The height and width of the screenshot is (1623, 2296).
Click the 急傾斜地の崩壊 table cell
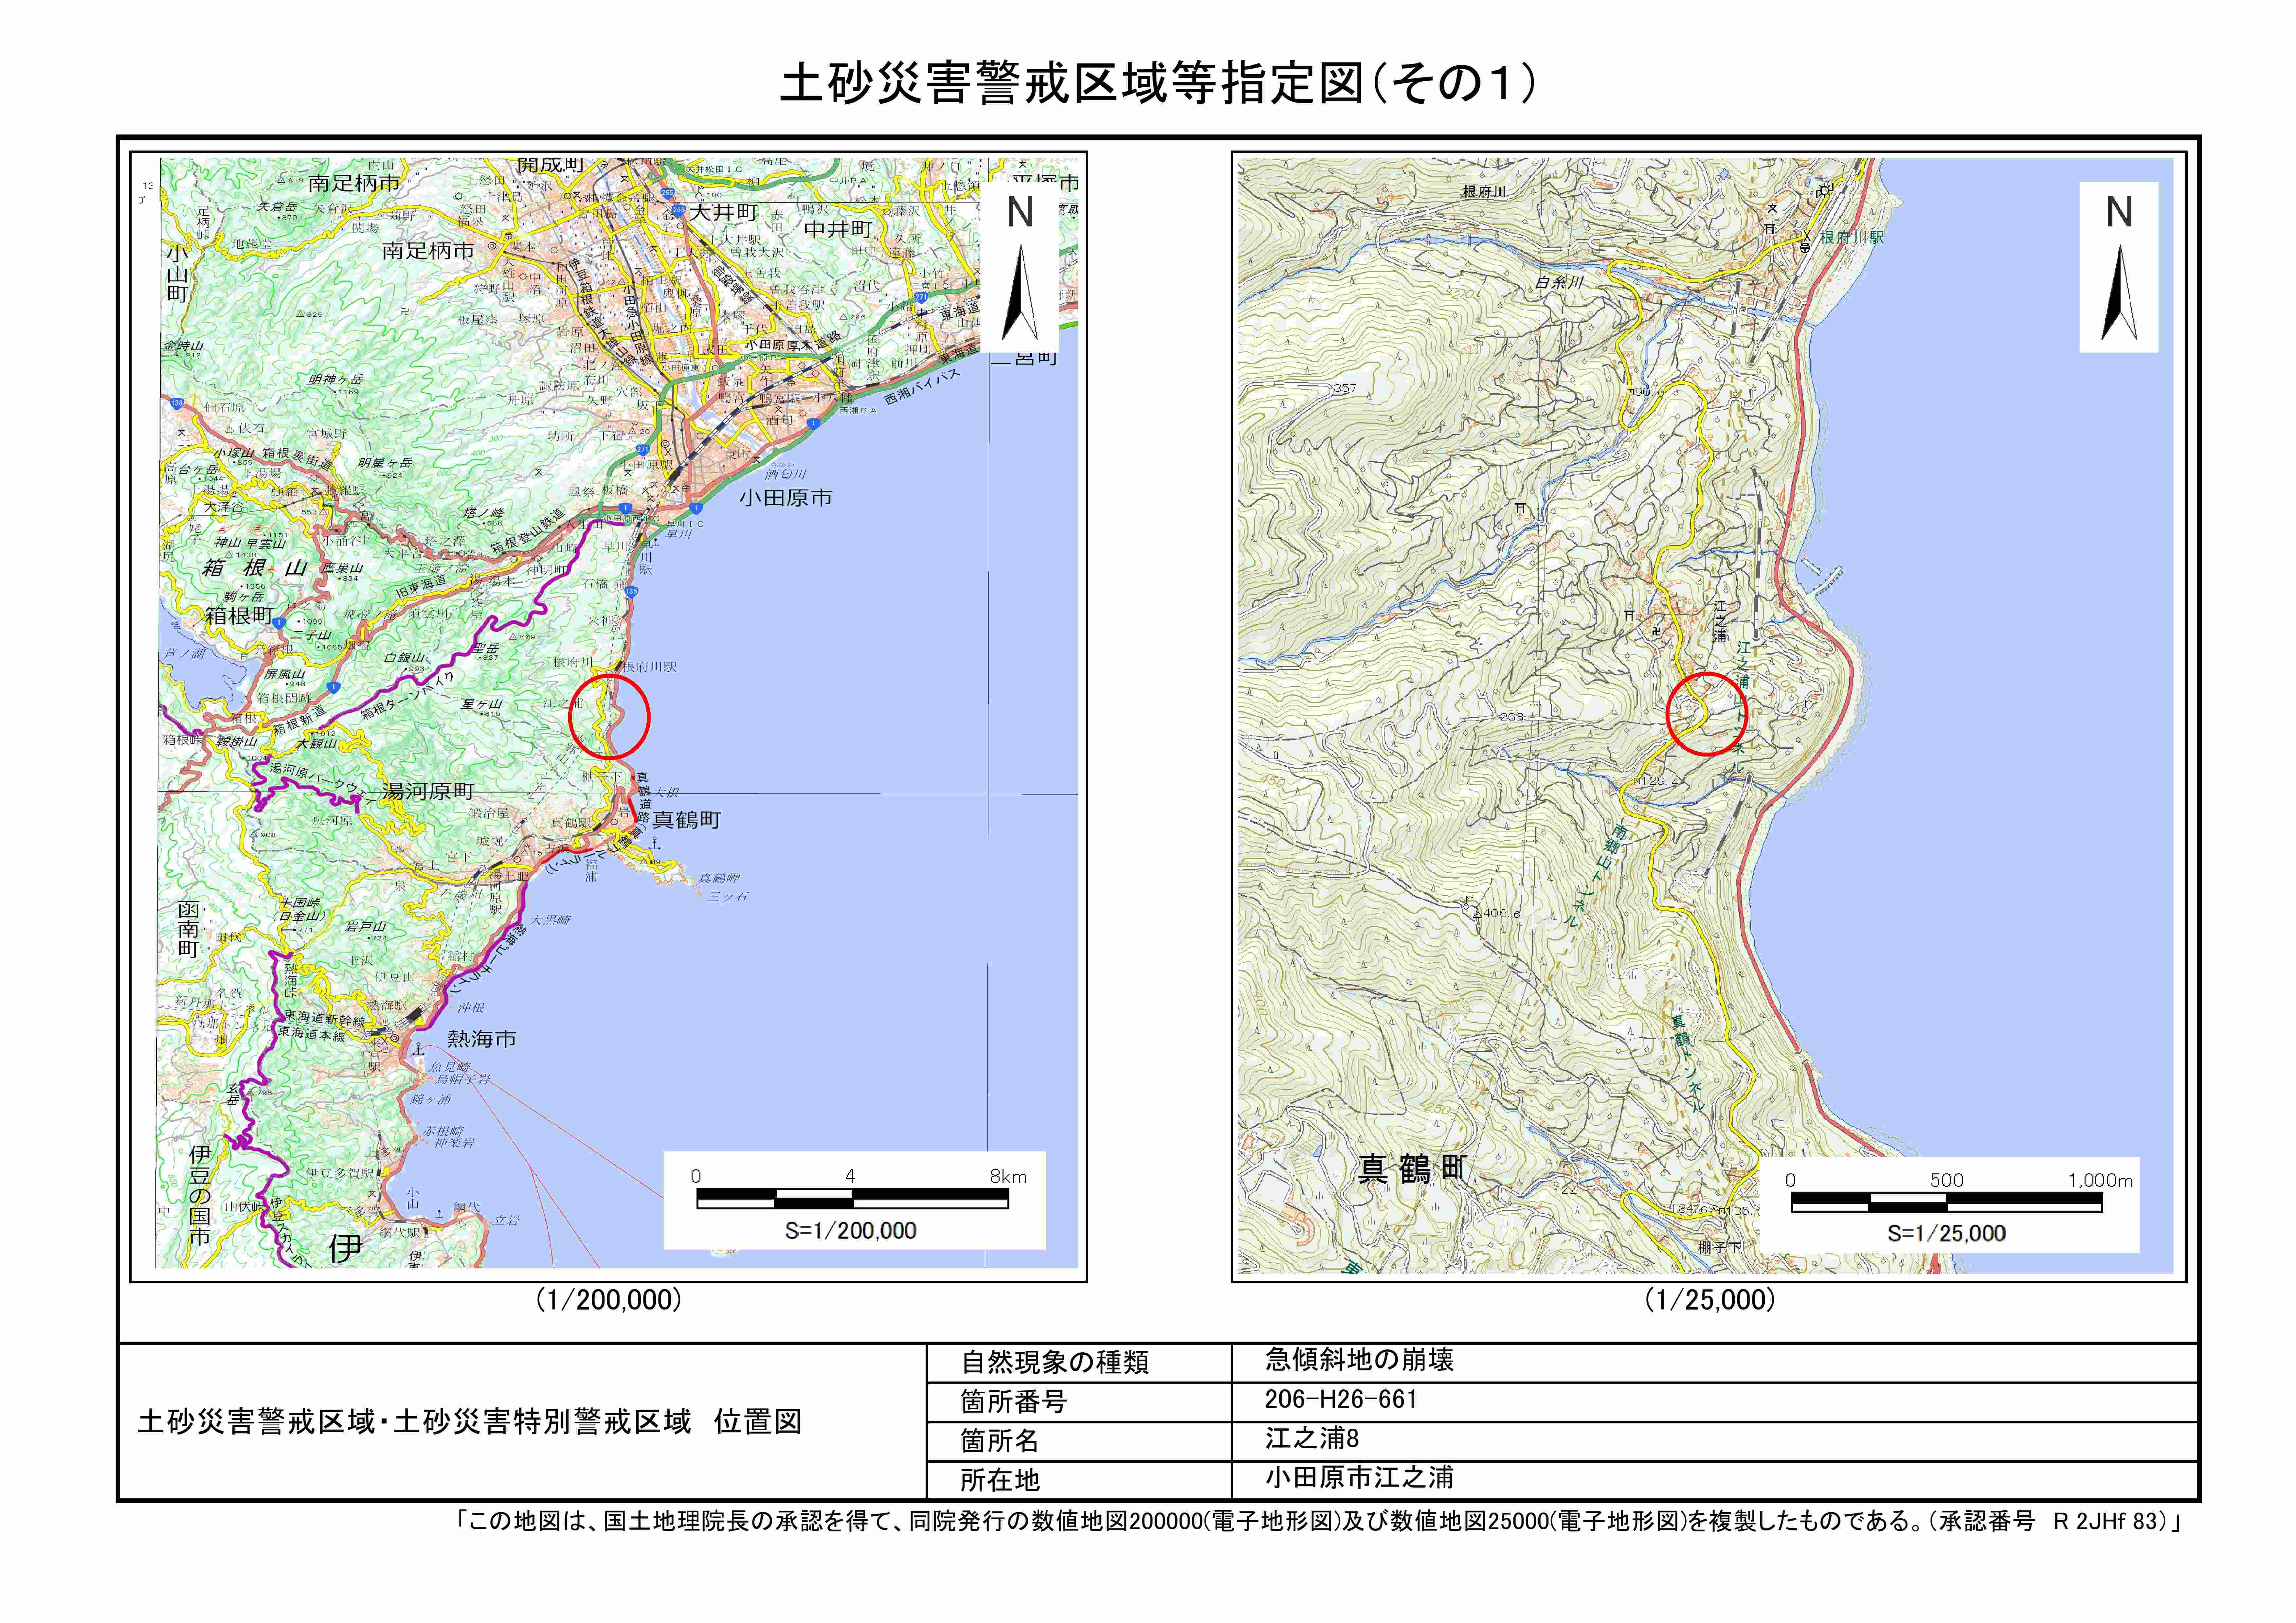click(x=1359, y=1360)
